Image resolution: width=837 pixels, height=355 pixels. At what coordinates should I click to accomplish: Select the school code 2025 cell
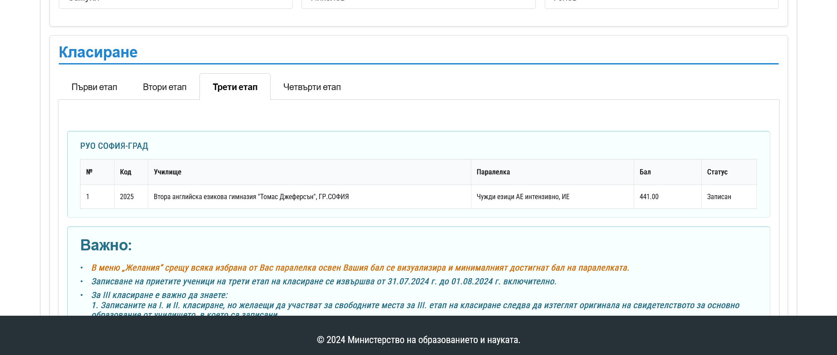[127, 197]
